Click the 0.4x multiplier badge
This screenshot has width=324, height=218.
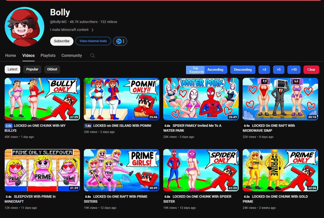pyautogui.click(x=9, y=197)
